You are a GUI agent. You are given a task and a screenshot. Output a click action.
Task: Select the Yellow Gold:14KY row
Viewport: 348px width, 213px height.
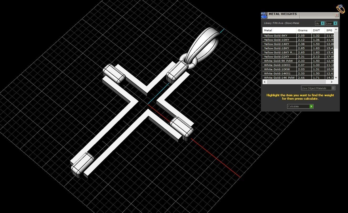298,44
